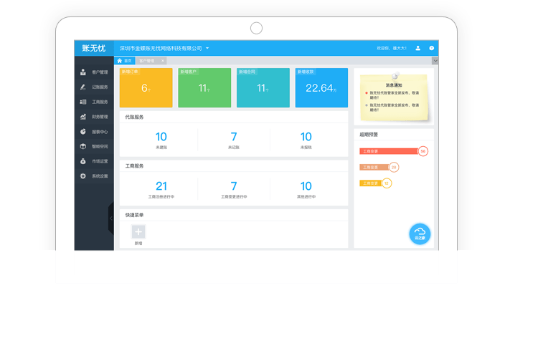Go to 智能空间 cube icon
The image size is (548, 351).
point(83,146)
